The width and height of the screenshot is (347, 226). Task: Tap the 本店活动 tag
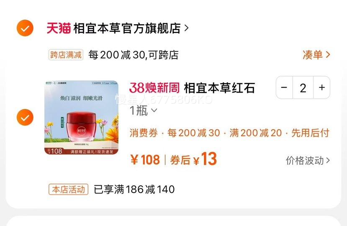click(x=68, y=189)
